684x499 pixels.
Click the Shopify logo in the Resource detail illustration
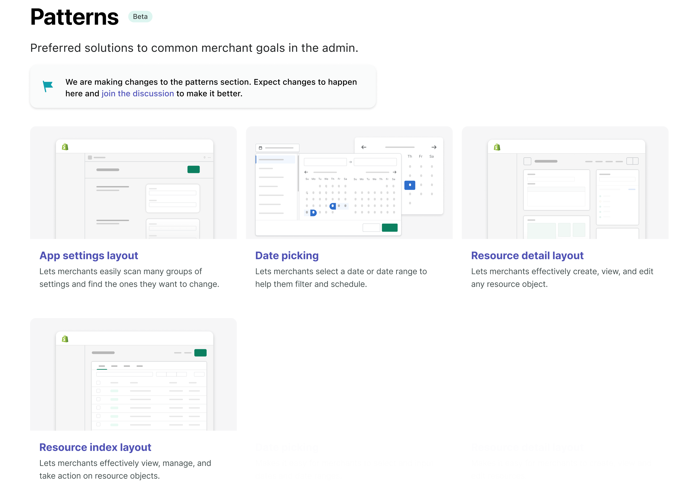point(497,147)
